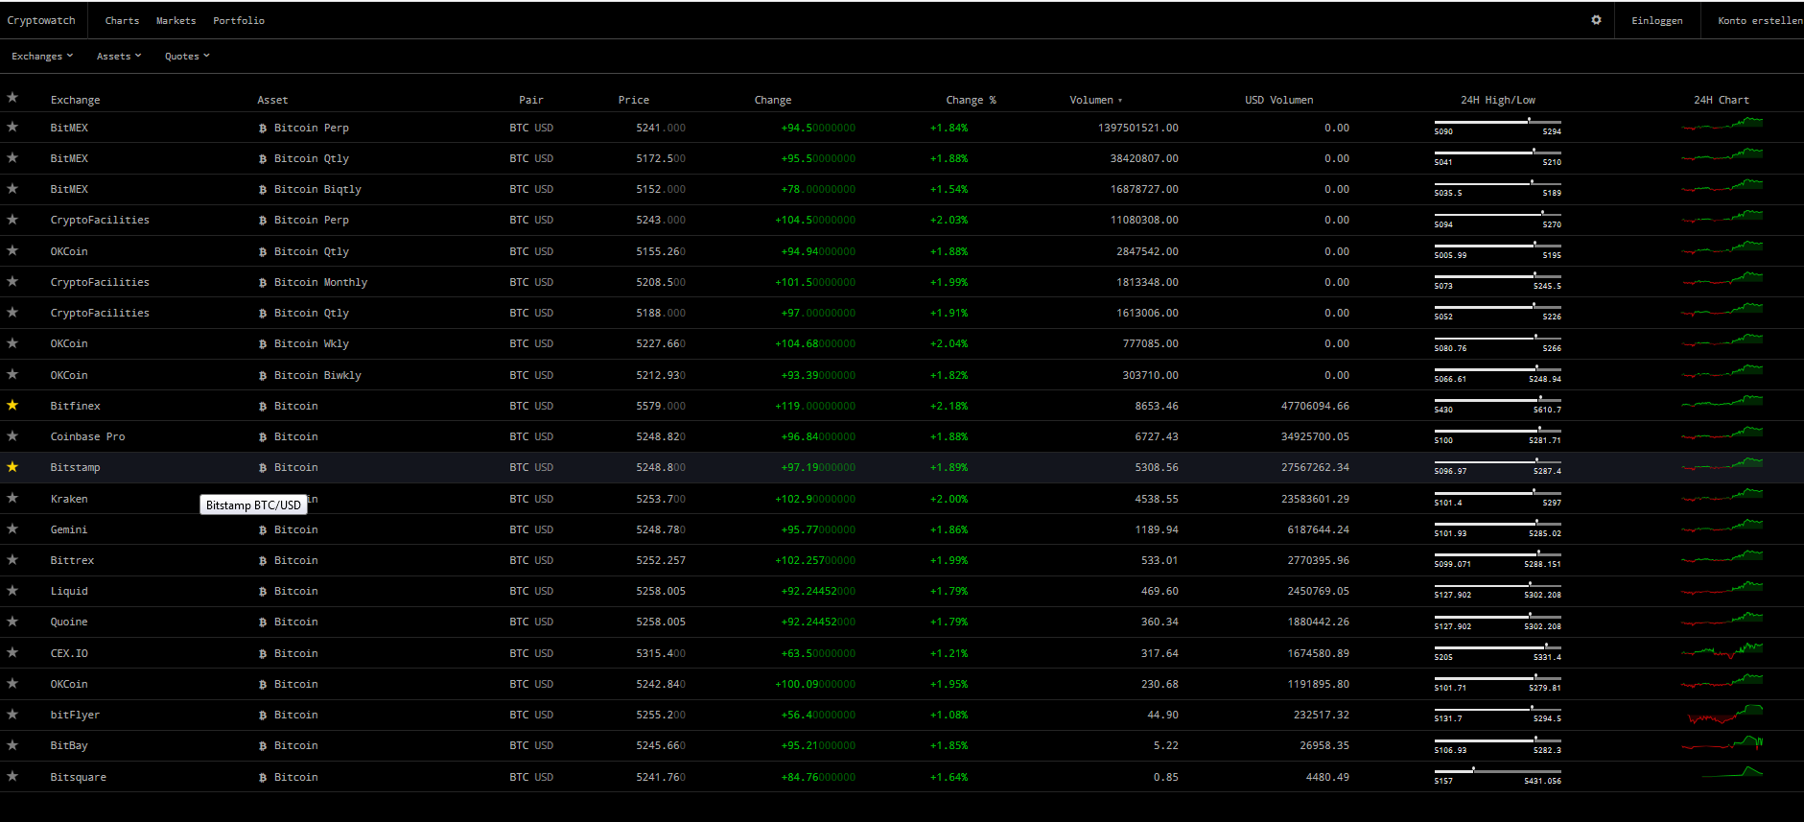
Task: Open the 24H chart thumbnail for Bitfinex
Action: [x=1722, y=402]
